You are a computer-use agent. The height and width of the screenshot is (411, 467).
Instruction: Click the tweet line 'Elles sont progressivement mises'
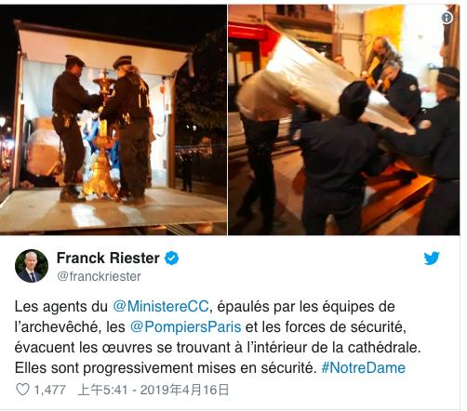[210, 368]
